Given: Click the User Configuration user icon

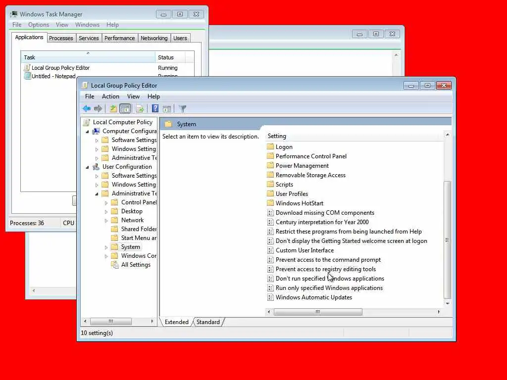Looking at the screenshot, I should tap(96, 167).
